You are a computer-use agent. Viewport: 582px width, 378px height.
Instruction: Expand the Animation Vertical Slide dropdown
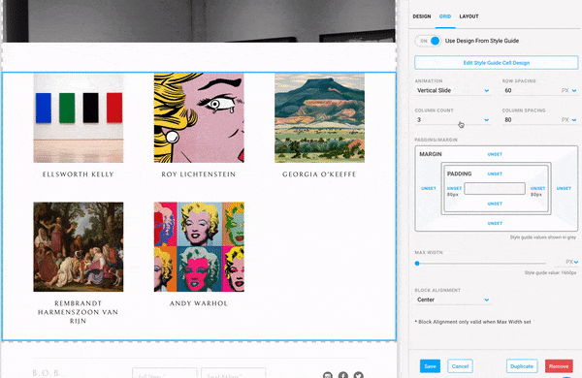(x=453, y=90)
